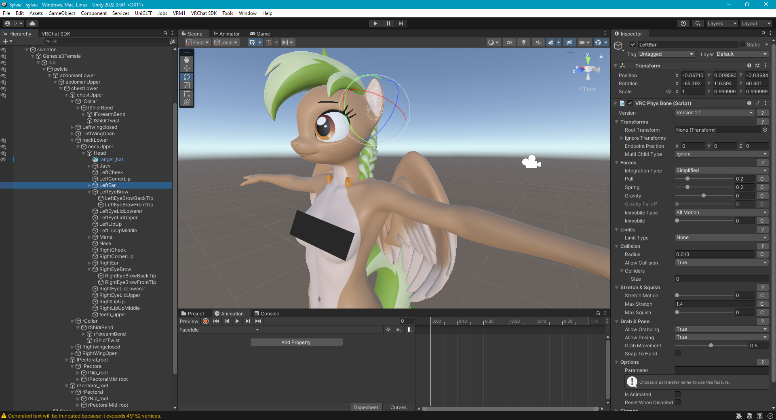This screenshot has width=776, height=420.
Task: Select the Rotate tool
Action: [x=186, y=77]
